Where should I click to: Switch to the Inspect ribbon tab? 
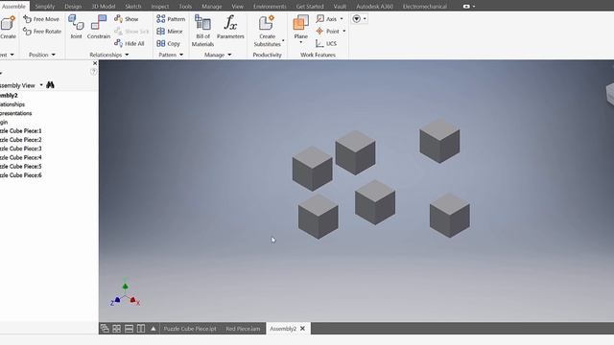pyautogui.click(x=160, y=7)
